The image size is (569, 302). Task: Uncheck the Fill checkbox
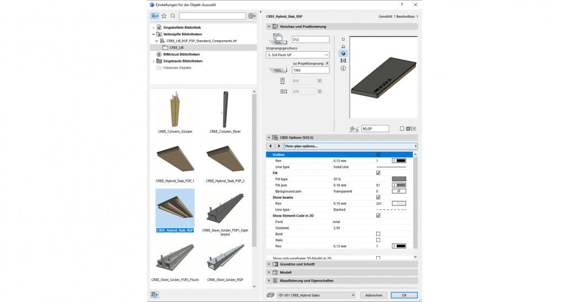point(378,173)
